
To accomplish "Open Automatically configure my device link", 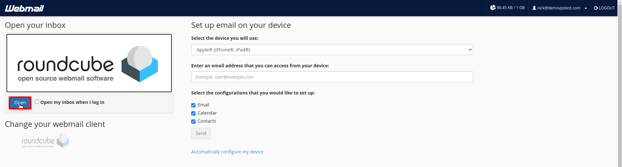I will (x=227, y=152).
